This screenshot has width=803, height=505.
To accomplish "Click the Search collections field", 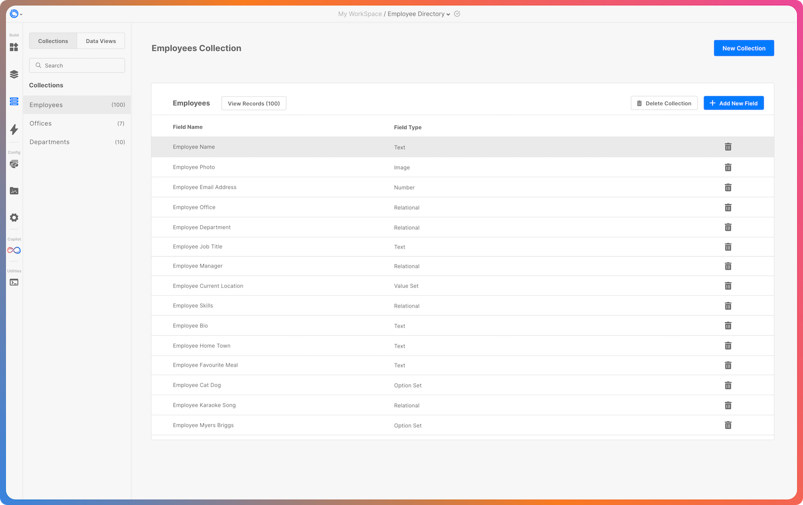I will click(77, 65).
